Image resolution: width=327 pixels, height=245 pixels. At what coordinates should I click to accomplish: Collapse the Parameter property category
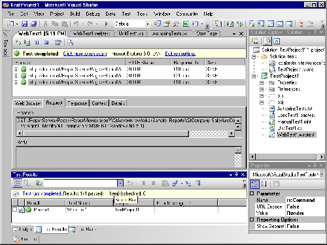(x=252, y=193)
